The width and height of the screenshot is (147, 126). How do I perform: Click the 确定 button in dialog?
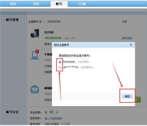127,96
